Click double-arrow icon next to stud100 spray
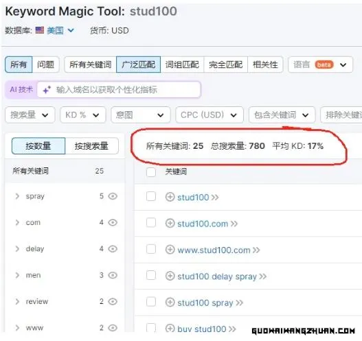The width and height of the screenshot is (362, 341). coord(240,303)
